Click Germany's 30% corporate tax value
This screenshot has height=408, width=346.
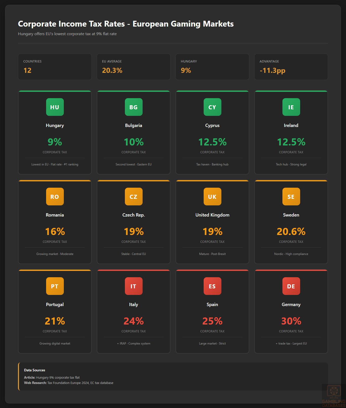pyautogui.click(x=291, y=321)
